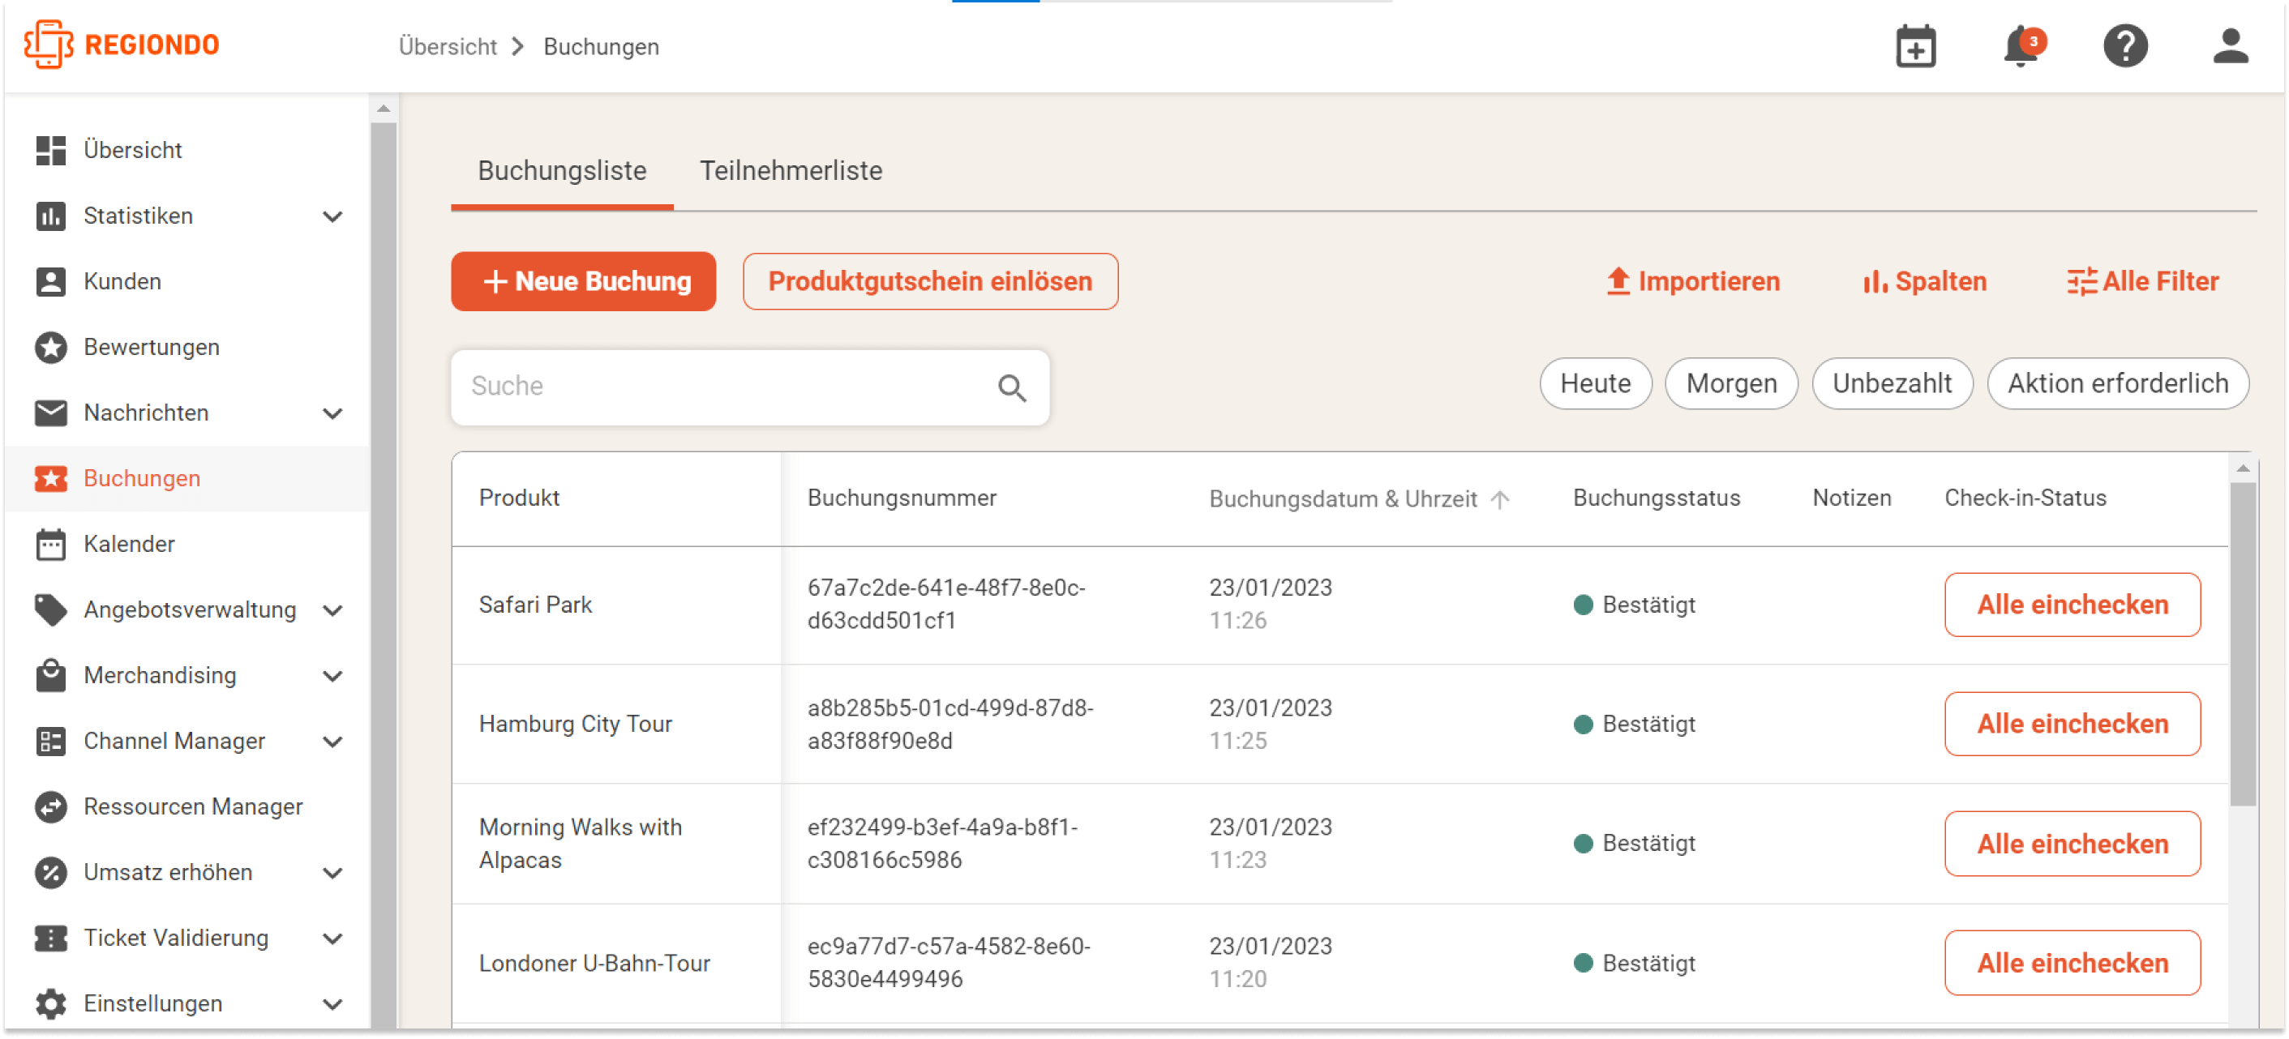Viewport: 2289px width, 1039px height.
Task: Expand the Statistiken sidebar menu
Action: tap(332, 216)
